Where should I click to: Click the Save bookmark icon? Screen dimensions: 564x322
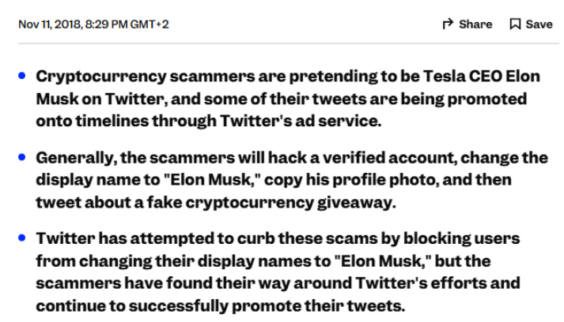515,24
